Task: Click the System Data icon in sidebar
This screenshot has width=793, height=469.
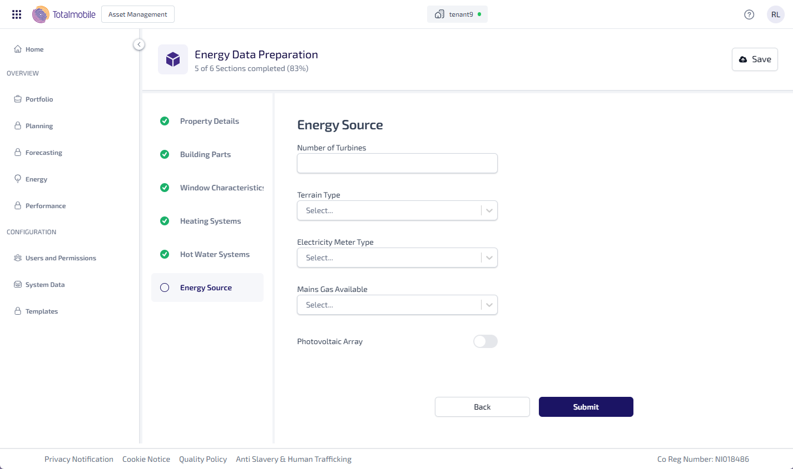Action: (x=18, y=284)
